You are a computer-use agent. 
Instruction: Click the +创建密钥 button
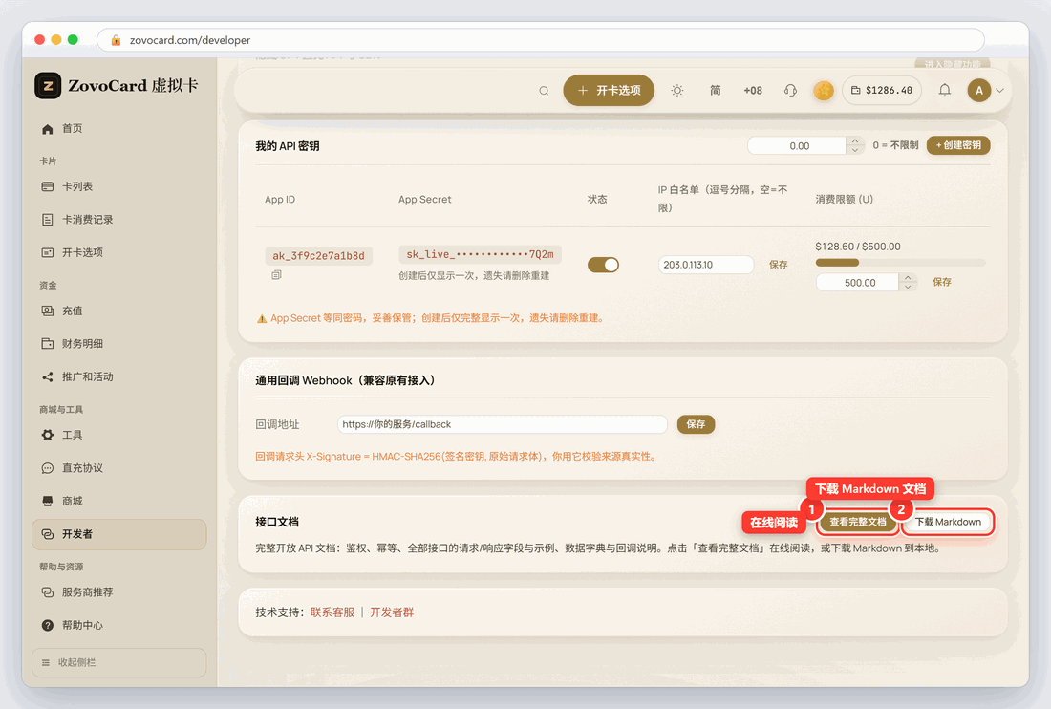tap(957, 145)
